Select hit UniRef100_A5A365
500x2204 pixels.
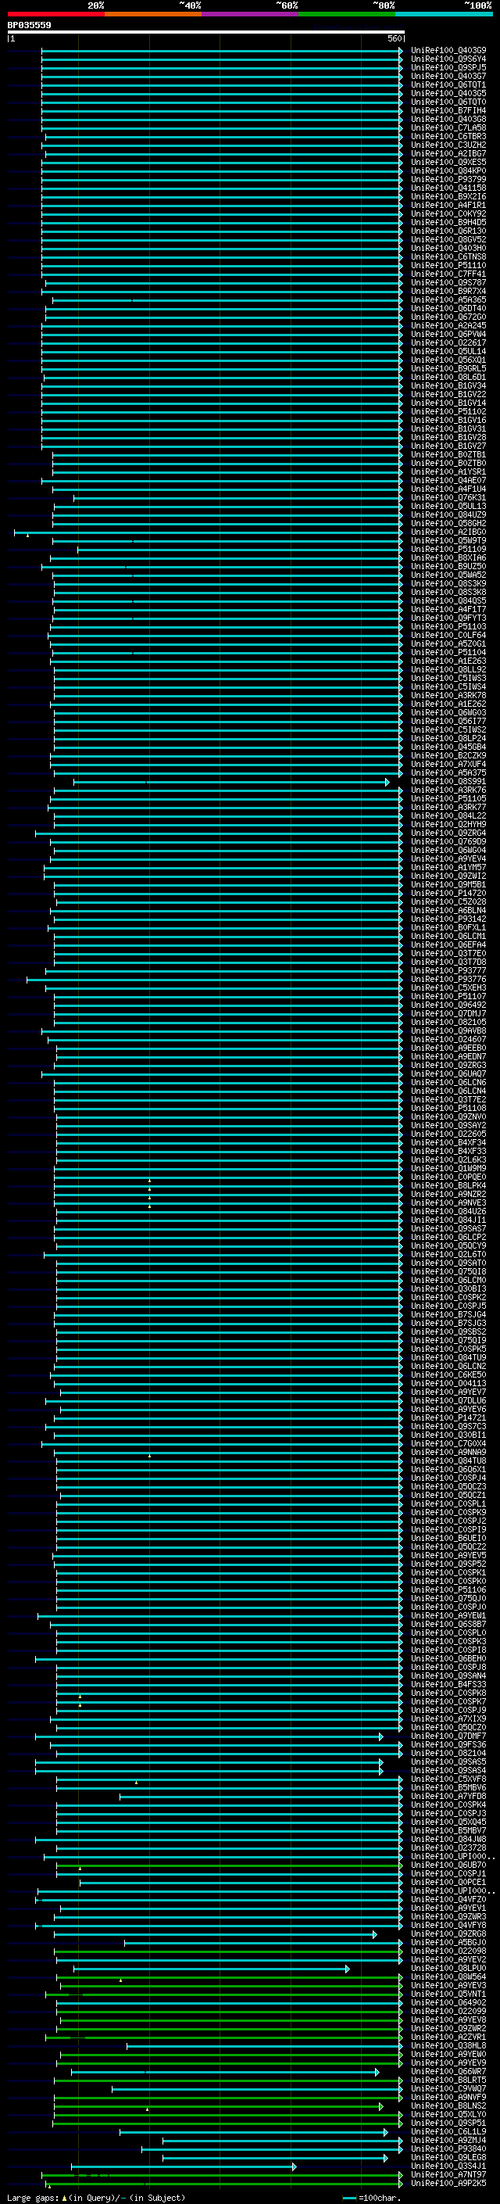pos(448,299)
